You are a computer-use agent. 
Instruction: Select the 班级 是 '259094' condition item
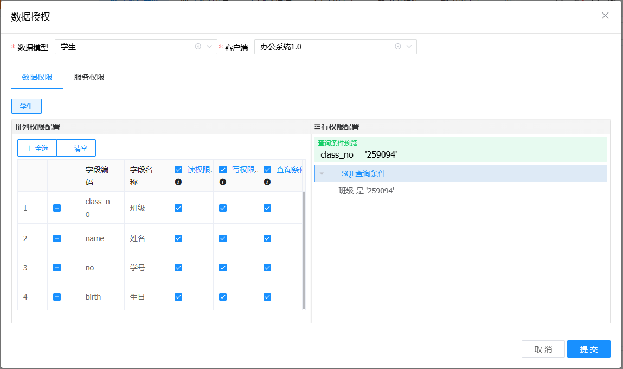366,191
